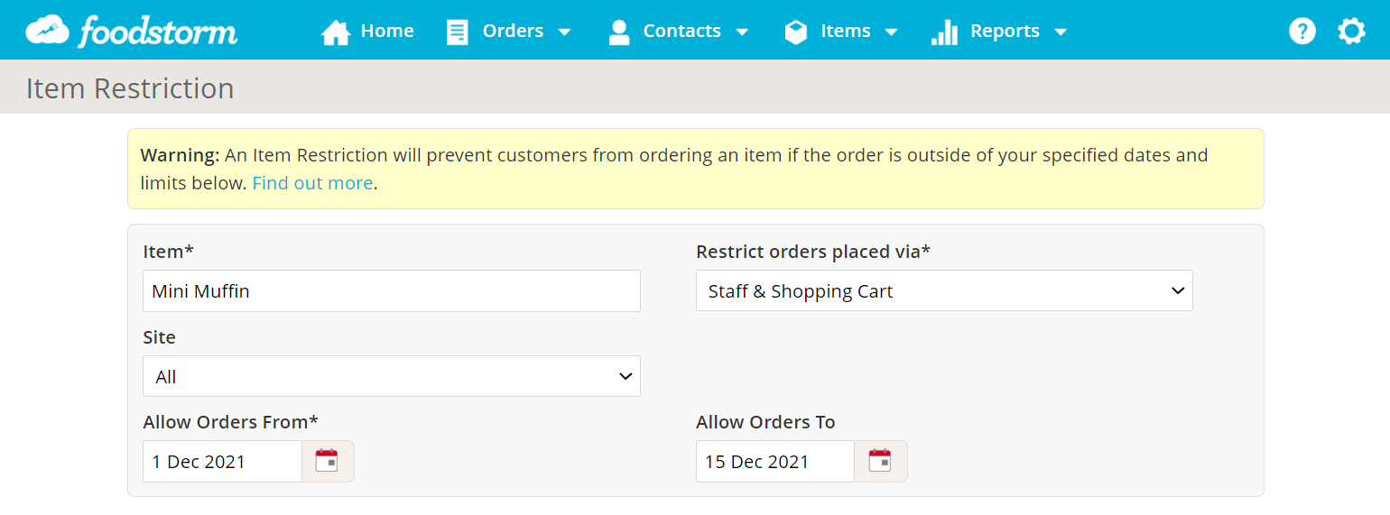Viewport: 1390px width, 515px height.
Task: Go to Home in navigation bar
Action: tap(386, 32)
